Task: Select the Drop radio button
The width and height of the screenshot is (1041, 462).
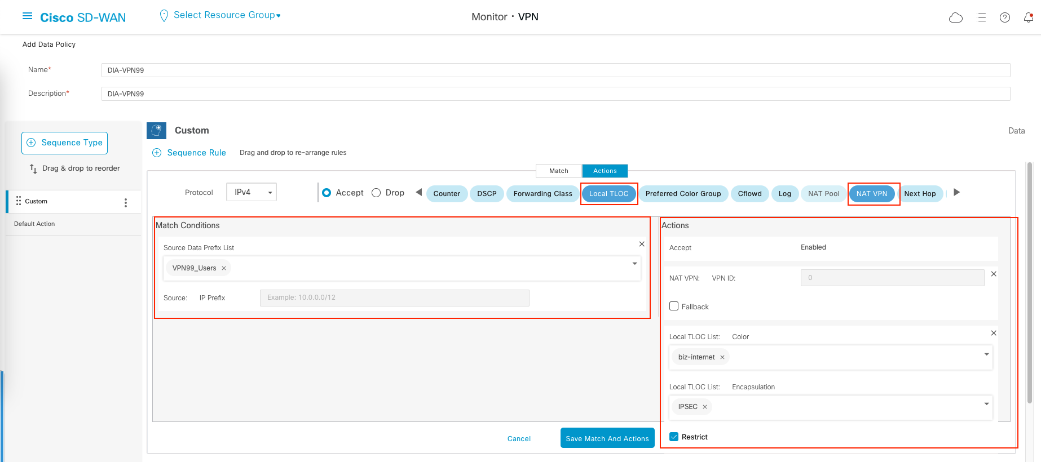Action: click(x=376, y=193)
